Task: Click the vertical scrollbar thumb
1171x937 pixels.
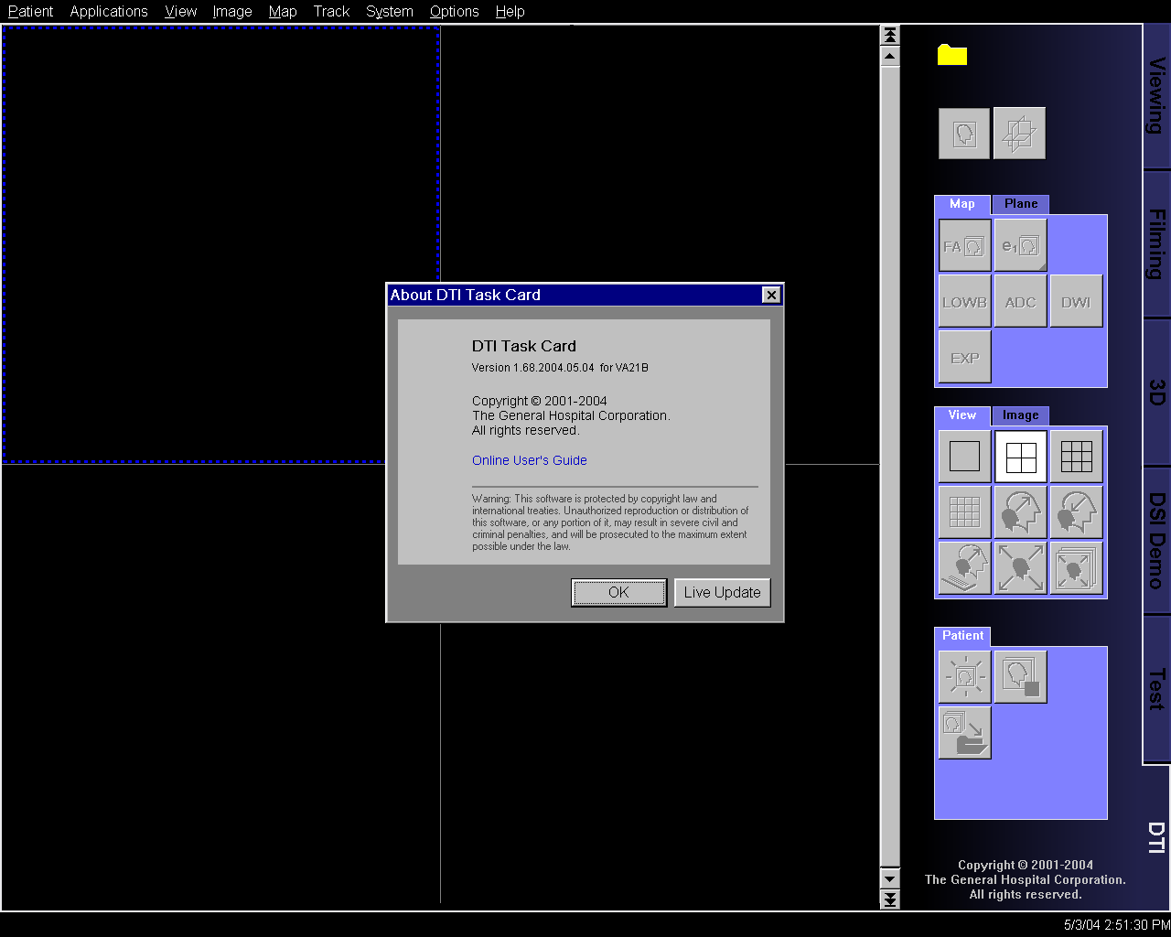Action: (889, 467)
